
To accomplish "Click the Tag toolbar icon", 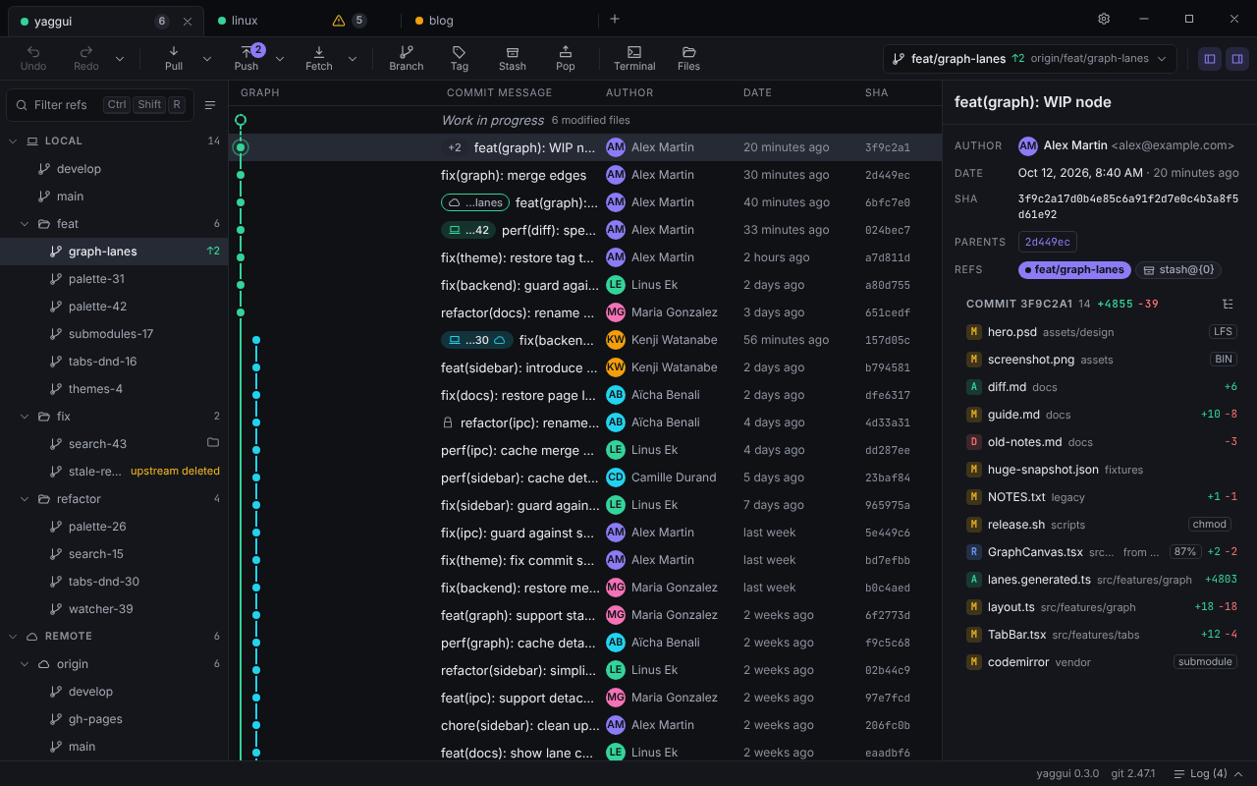I will pos(460,58).
